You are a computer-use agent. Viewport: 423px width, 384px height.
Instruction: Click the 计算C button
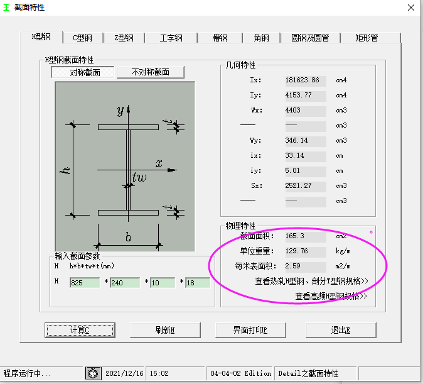(80, 330)
